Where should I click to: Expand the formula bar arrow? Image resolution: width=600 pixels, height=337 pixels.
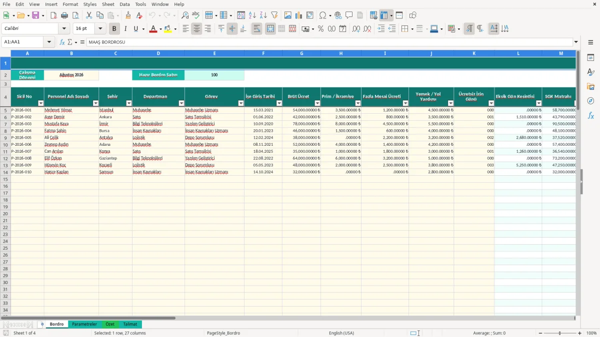click(576, 42)
